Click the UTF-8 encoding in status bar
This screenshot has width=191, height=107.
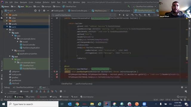(168, 100)
